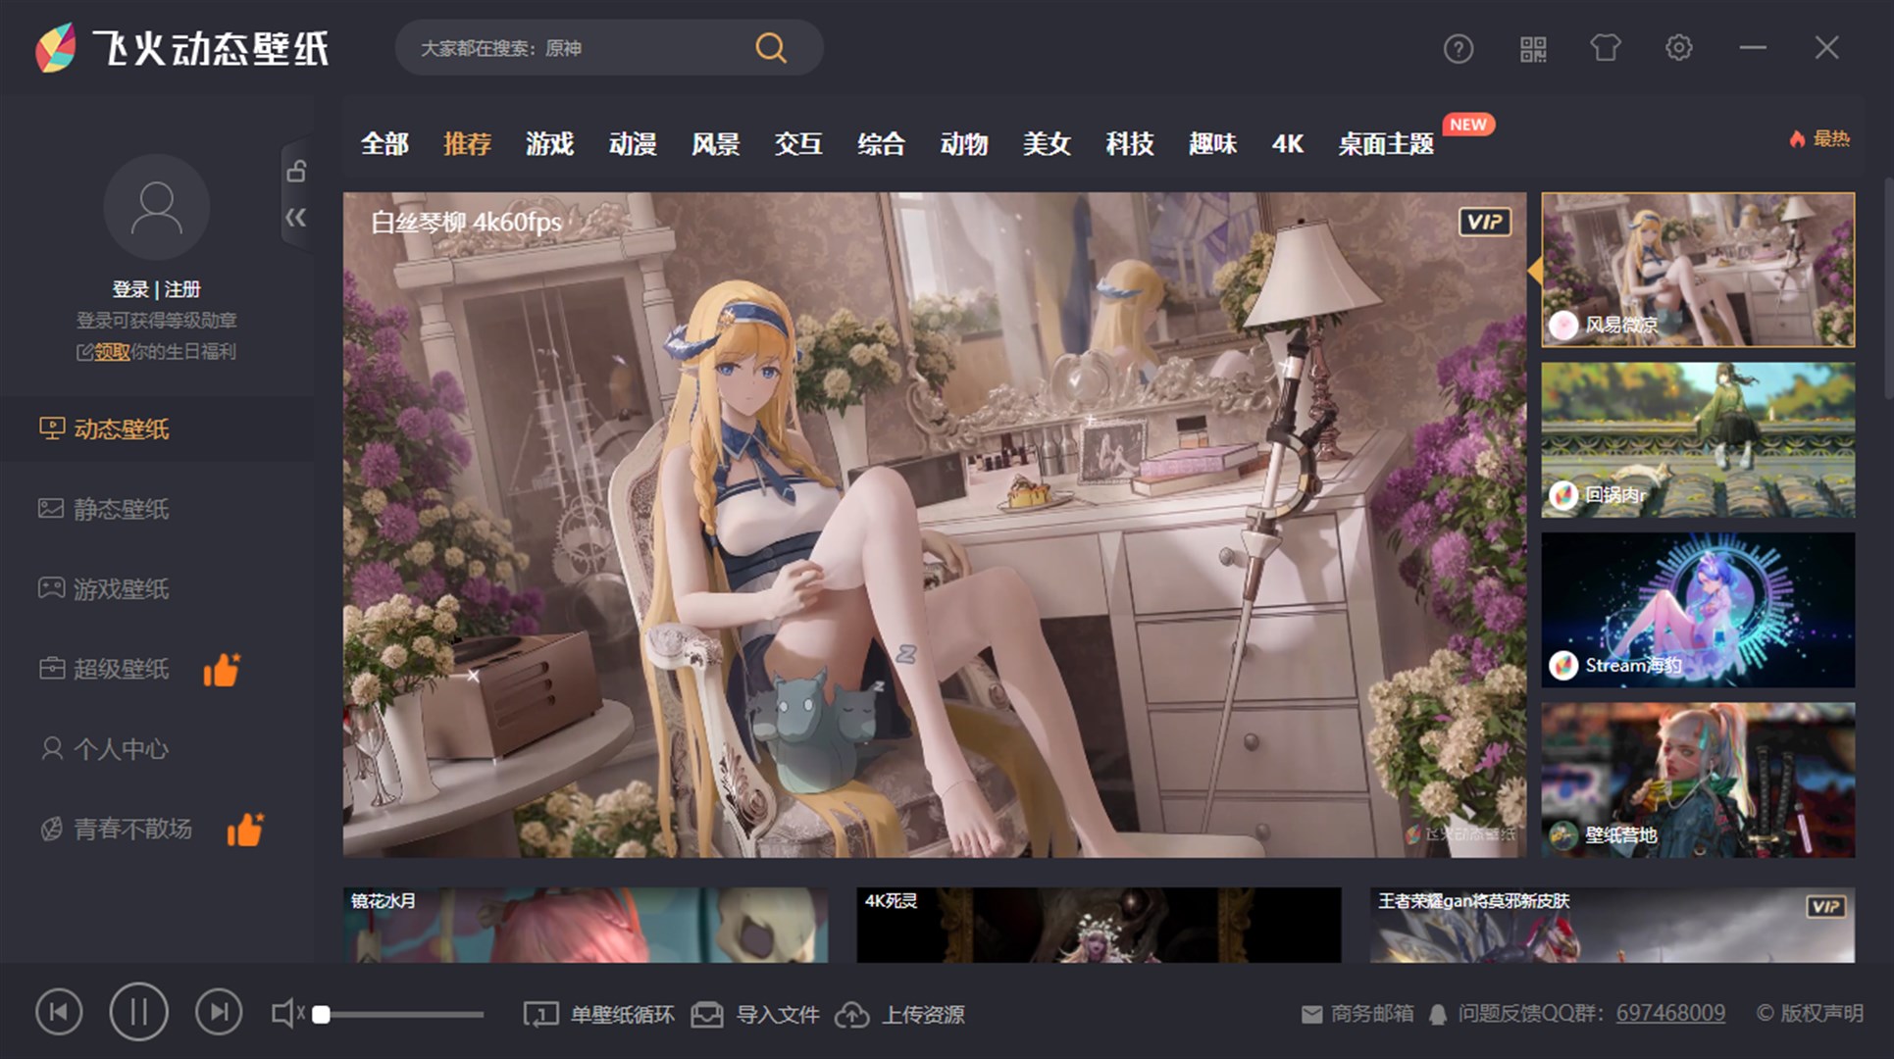Click 上传资源 button

click(899, 1015)
